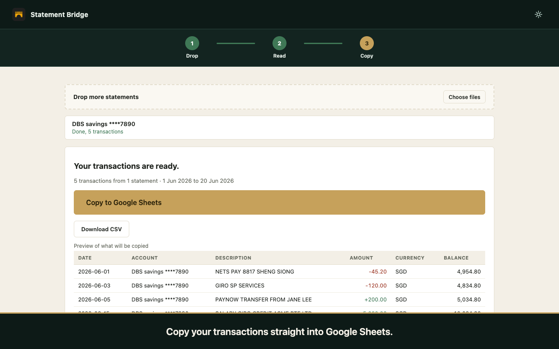The width and height of the screenshot is (559, 349).
Task: Select step 3 Copy
Action: pyautogui.click(x=367, y=48)
